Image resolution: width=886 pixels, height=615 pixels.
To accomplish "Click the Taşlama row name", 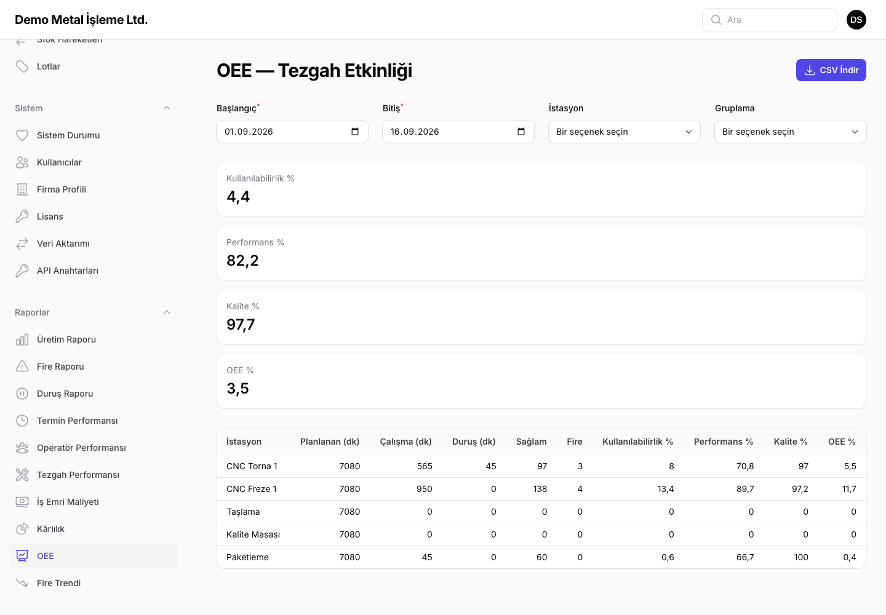I will pyautogui.click(x=243, y=512).
